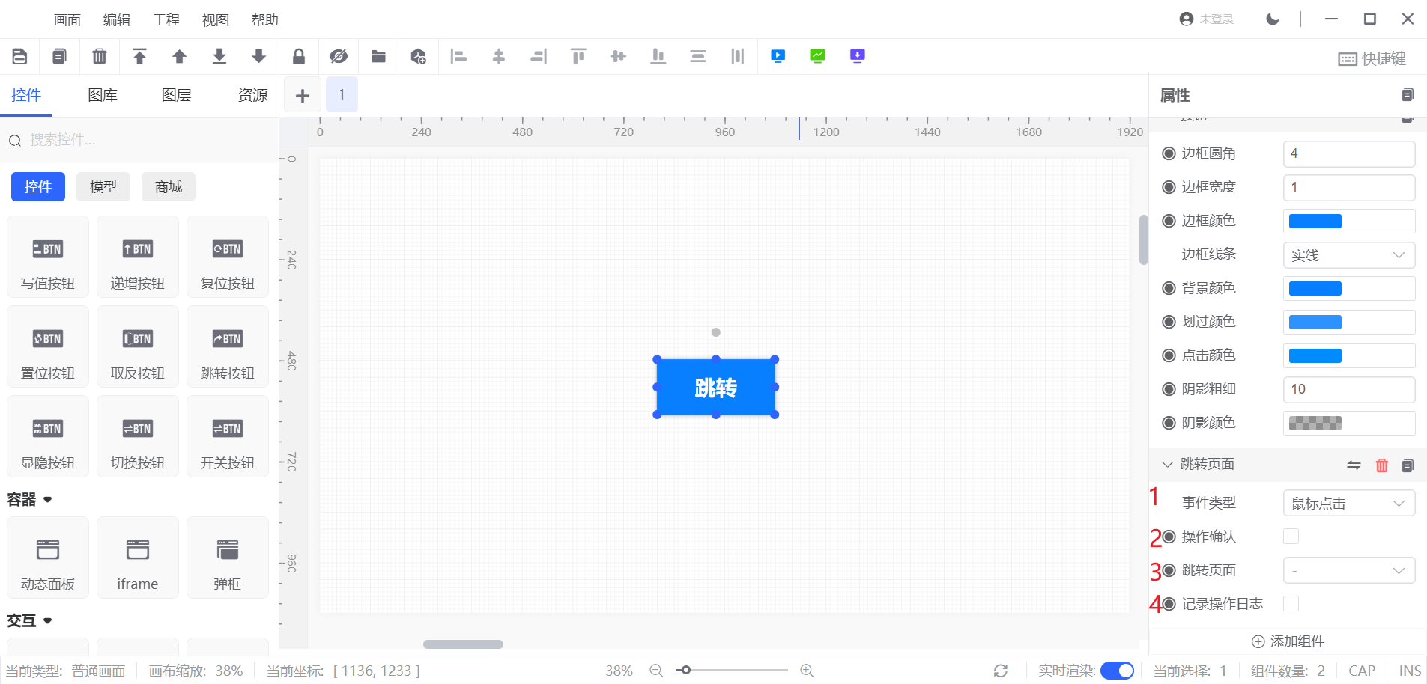Screen dimensions: 1427x684
Task: Open the 边框线条 dropdown
Action: pyautogui.click(x=1348, y=255)
